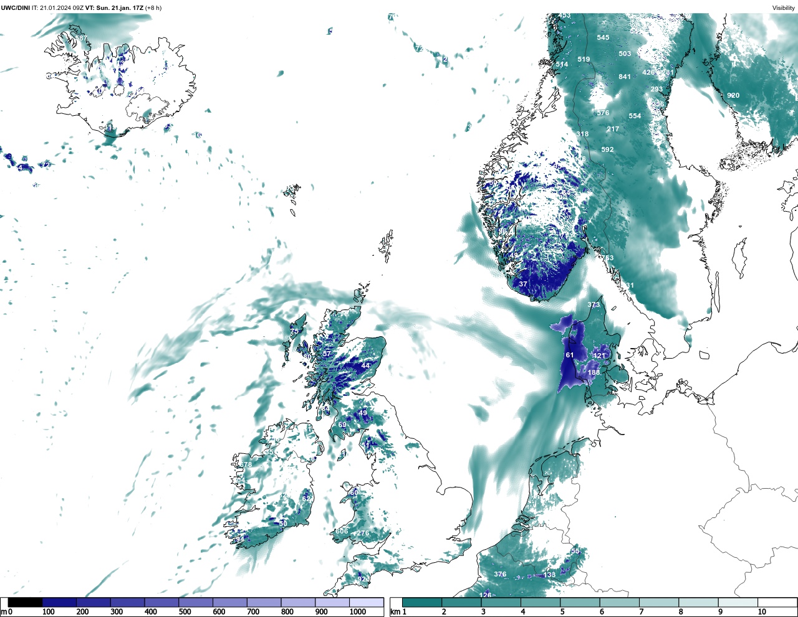Click the "8" km legend tick label
The width and height of the screenshot is (798, 617).
click(x=681, y=612)
